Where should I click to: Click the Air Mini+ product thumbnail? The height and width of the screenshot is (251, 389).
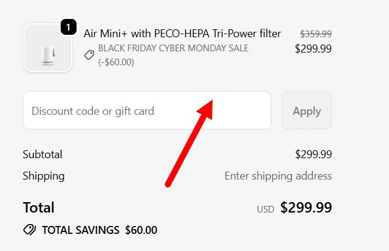(x=47, y=48)
